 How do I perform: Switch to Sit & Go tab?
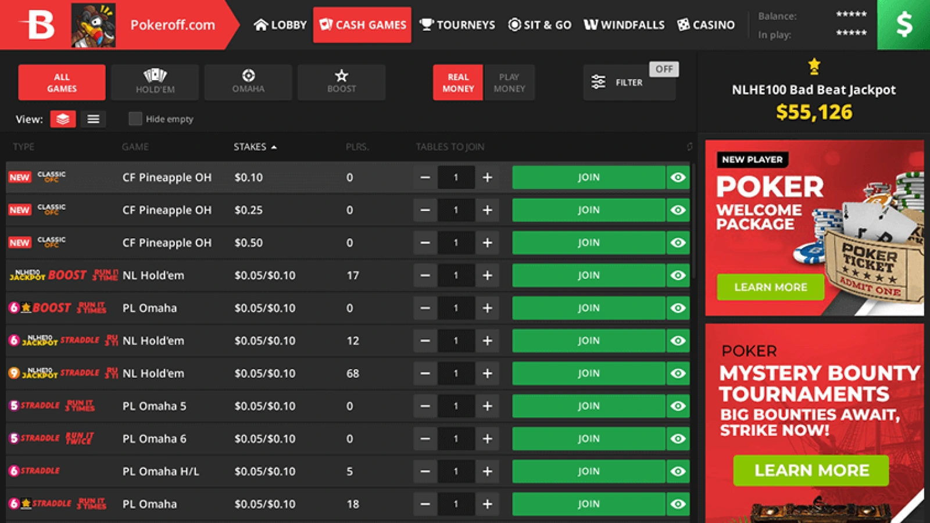click(x=539, y=25)
